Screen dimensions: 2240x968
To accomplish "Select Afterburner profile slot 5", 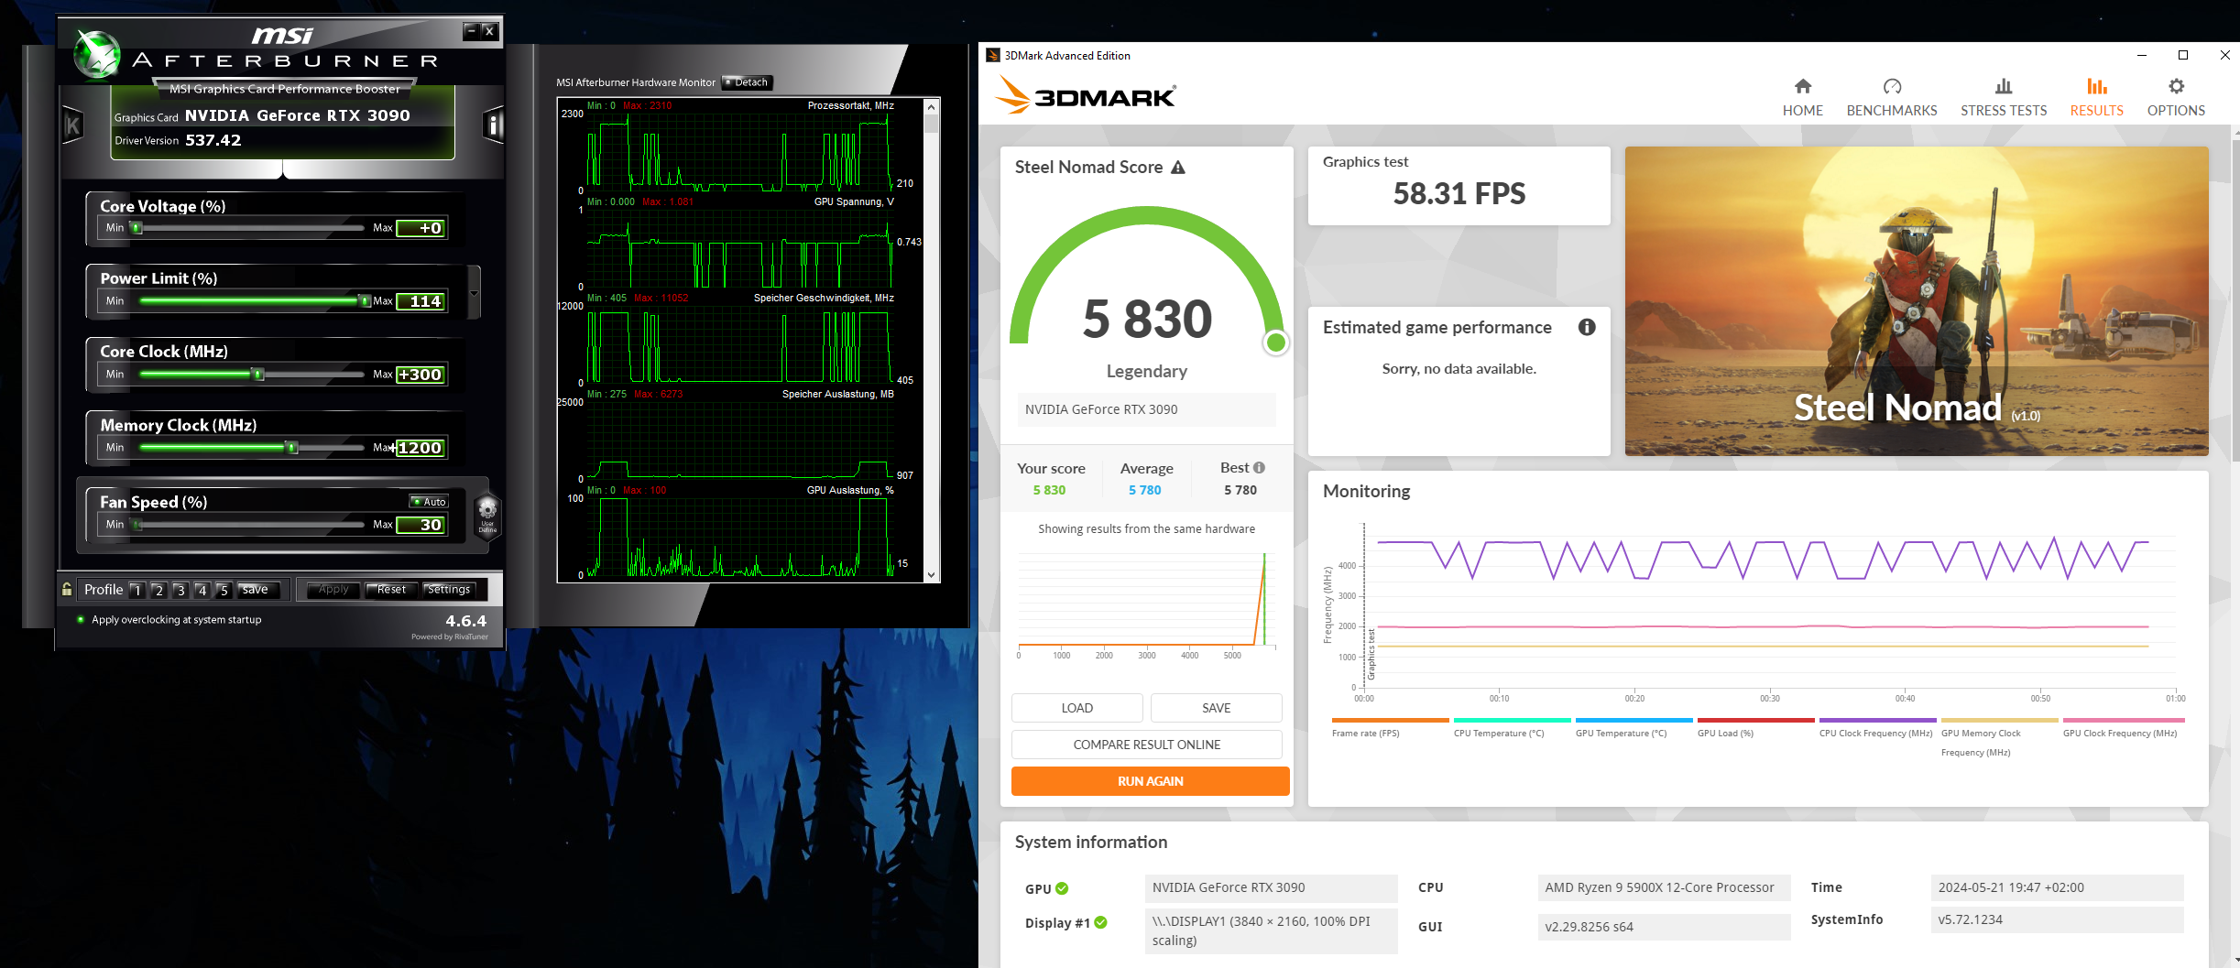I will tap(224, 590).
